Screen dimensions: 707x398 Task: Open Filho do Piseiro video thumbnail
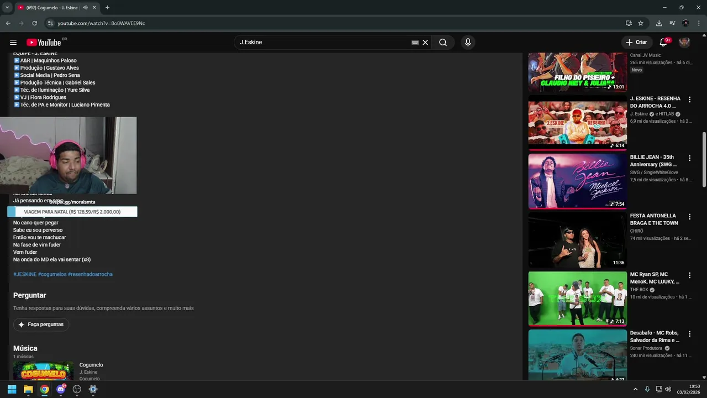tap(577, 72)
